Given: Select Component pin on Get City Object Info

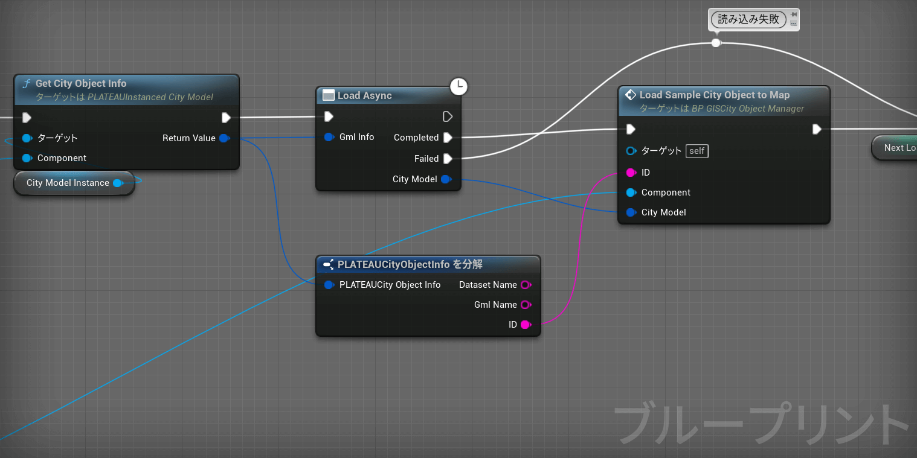Looking at the screenshot, I should click(27, 158).
